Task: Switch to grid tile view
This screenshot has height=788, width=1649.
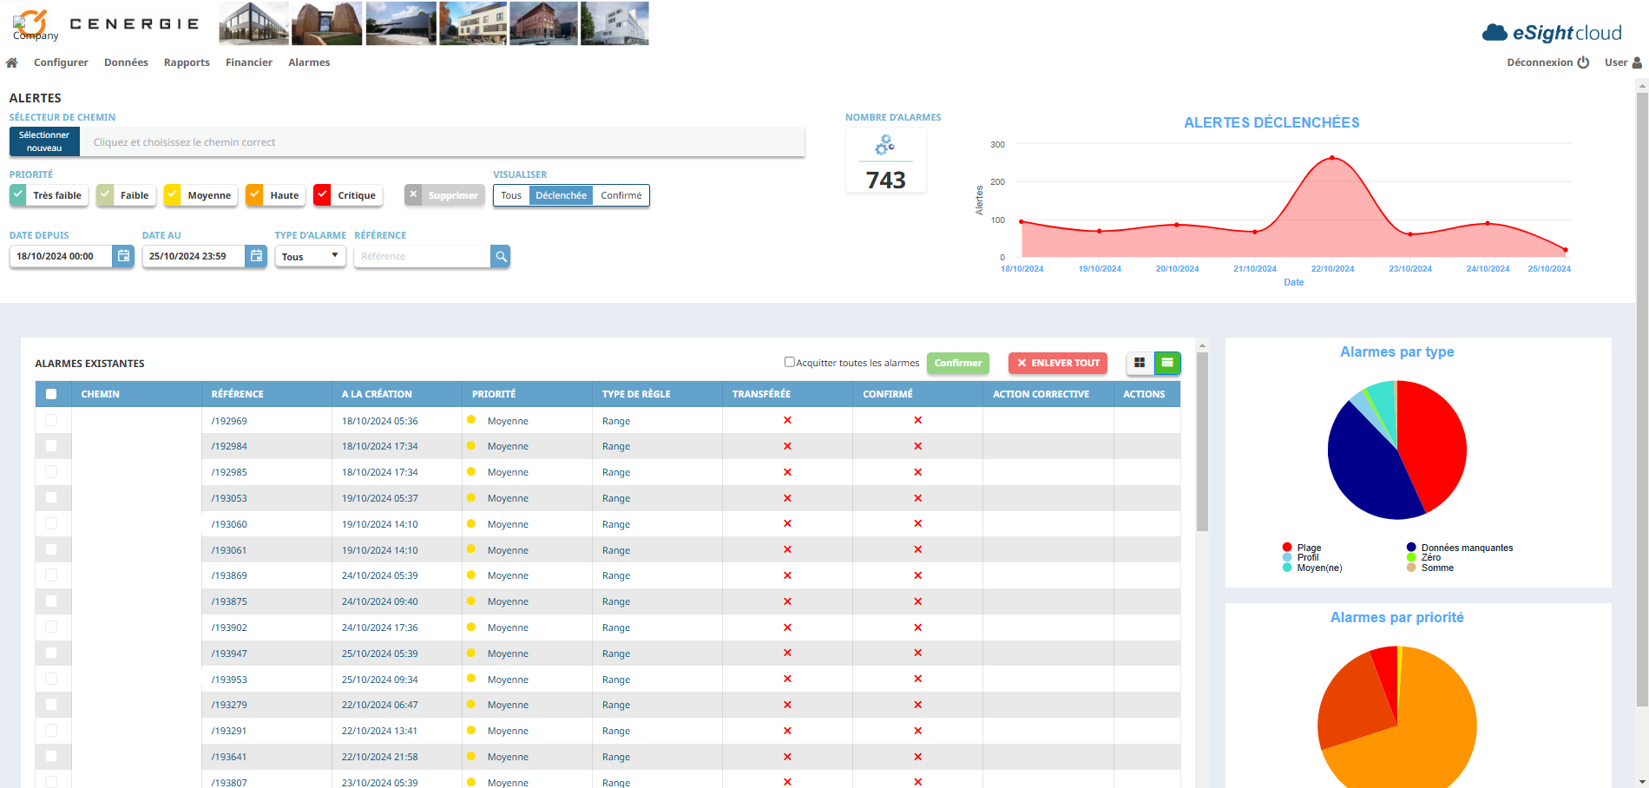Action: click(1140, 363)
